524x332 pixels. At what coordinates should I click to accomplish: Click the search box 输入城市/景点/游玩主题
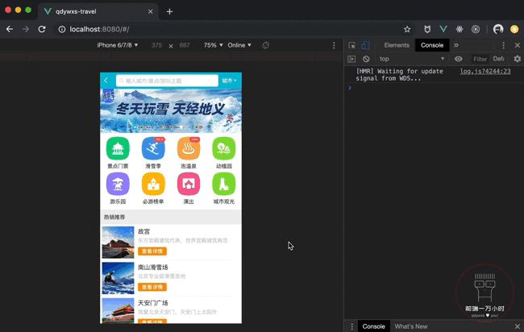click(x=167, y=81)
